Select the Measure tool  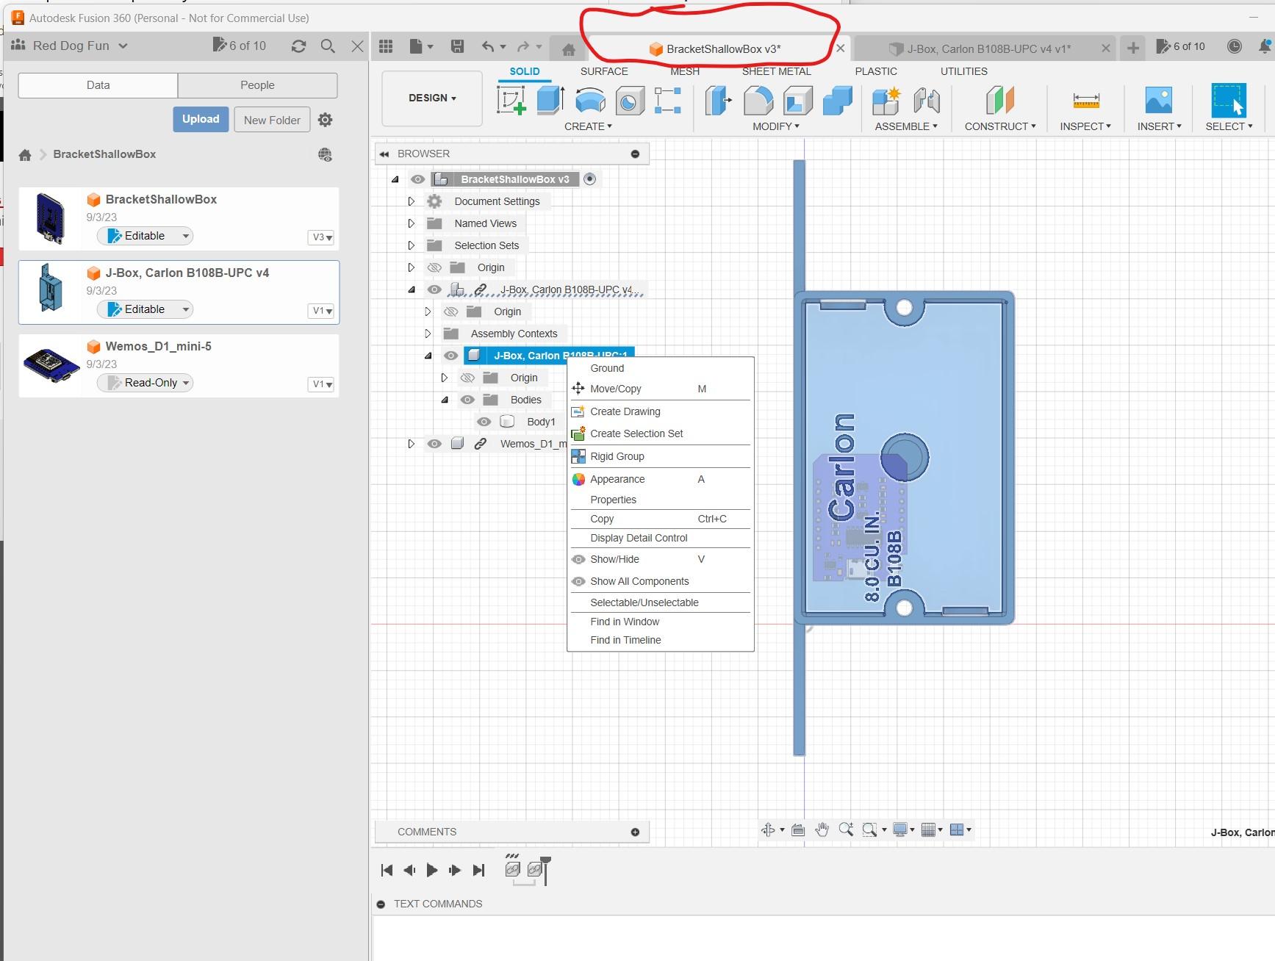click(1085, 100)
